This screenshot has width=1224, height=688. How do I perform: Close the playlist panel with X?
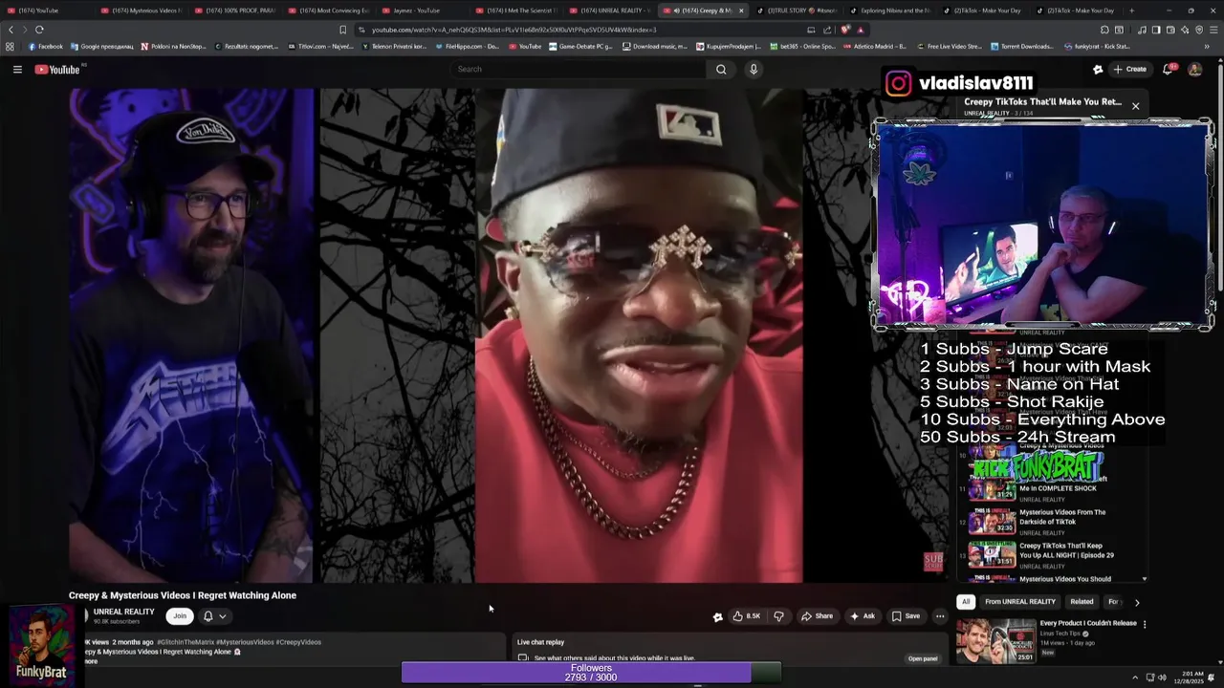[x=1135, y=106]
